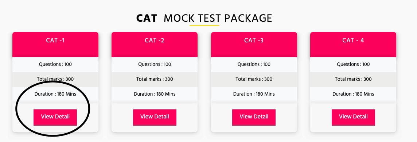Click Duration : 180 Mins in CAT -1 card
The width and height of the screenshot is (417, 142).
pyautogui.click(x=55, y=94)
